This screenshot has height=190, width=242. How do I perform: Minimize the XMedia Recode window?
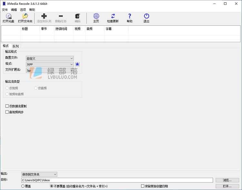215,4
